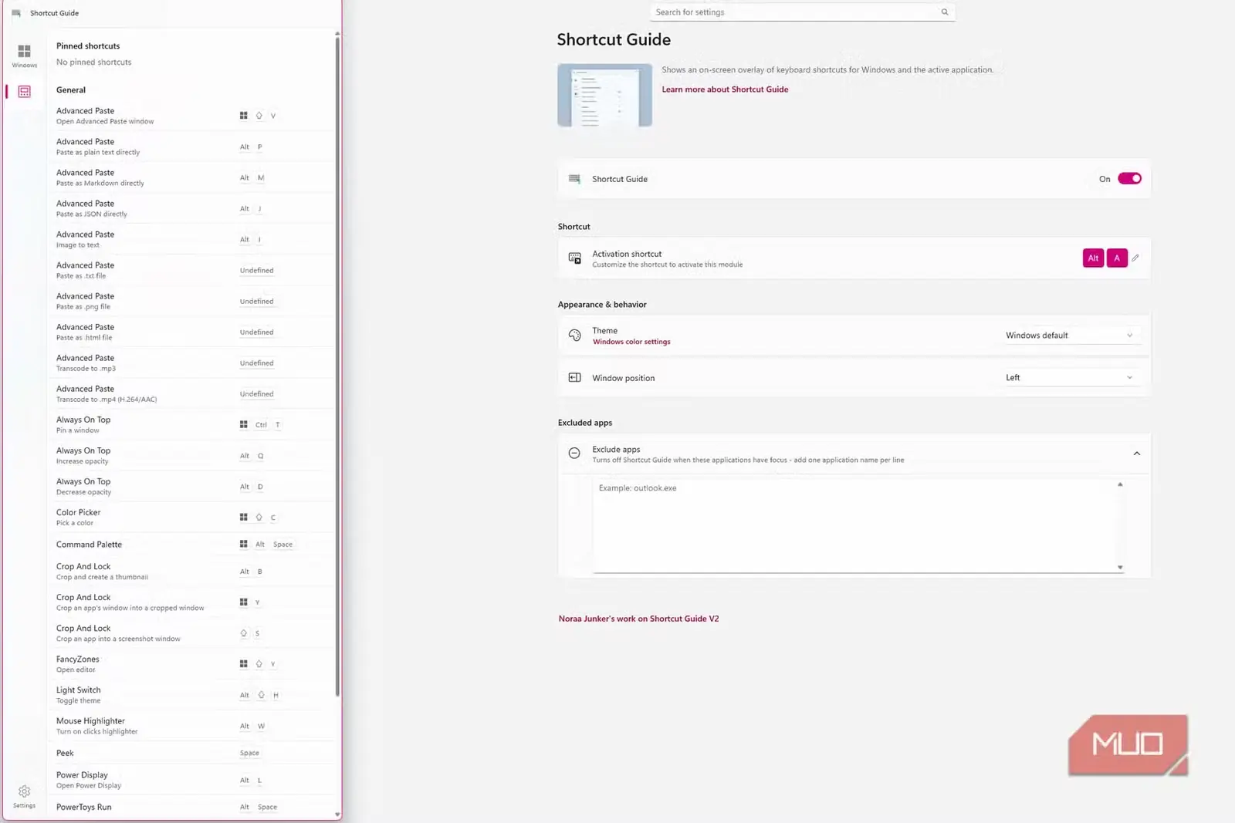The image size is (1235, 823).
Task: Click the Activation shortcut keyboard icon
Action: pyautogui.click(x=574, y=258)
